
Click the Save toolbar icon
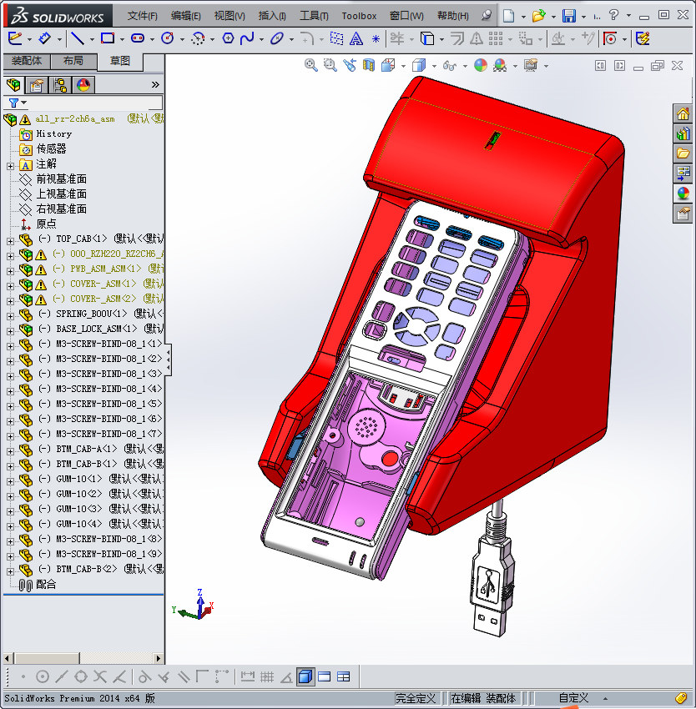569,16
